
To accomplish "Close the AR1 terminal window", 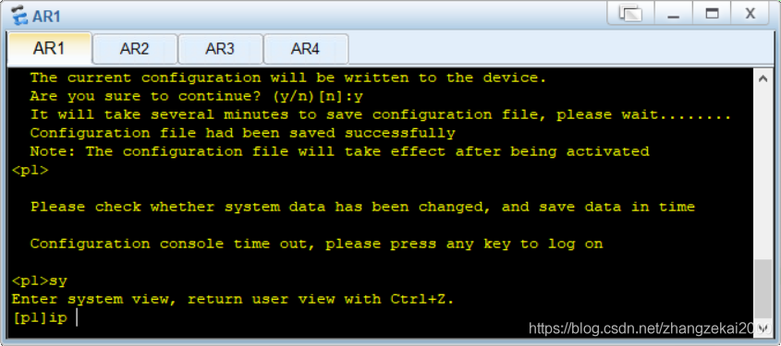I will pyautogui.click(x=750, y=14).
